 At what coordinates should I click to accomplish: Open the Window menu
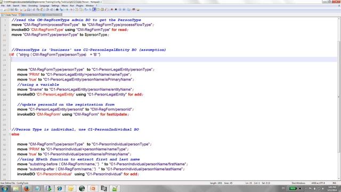click(90, 6)
